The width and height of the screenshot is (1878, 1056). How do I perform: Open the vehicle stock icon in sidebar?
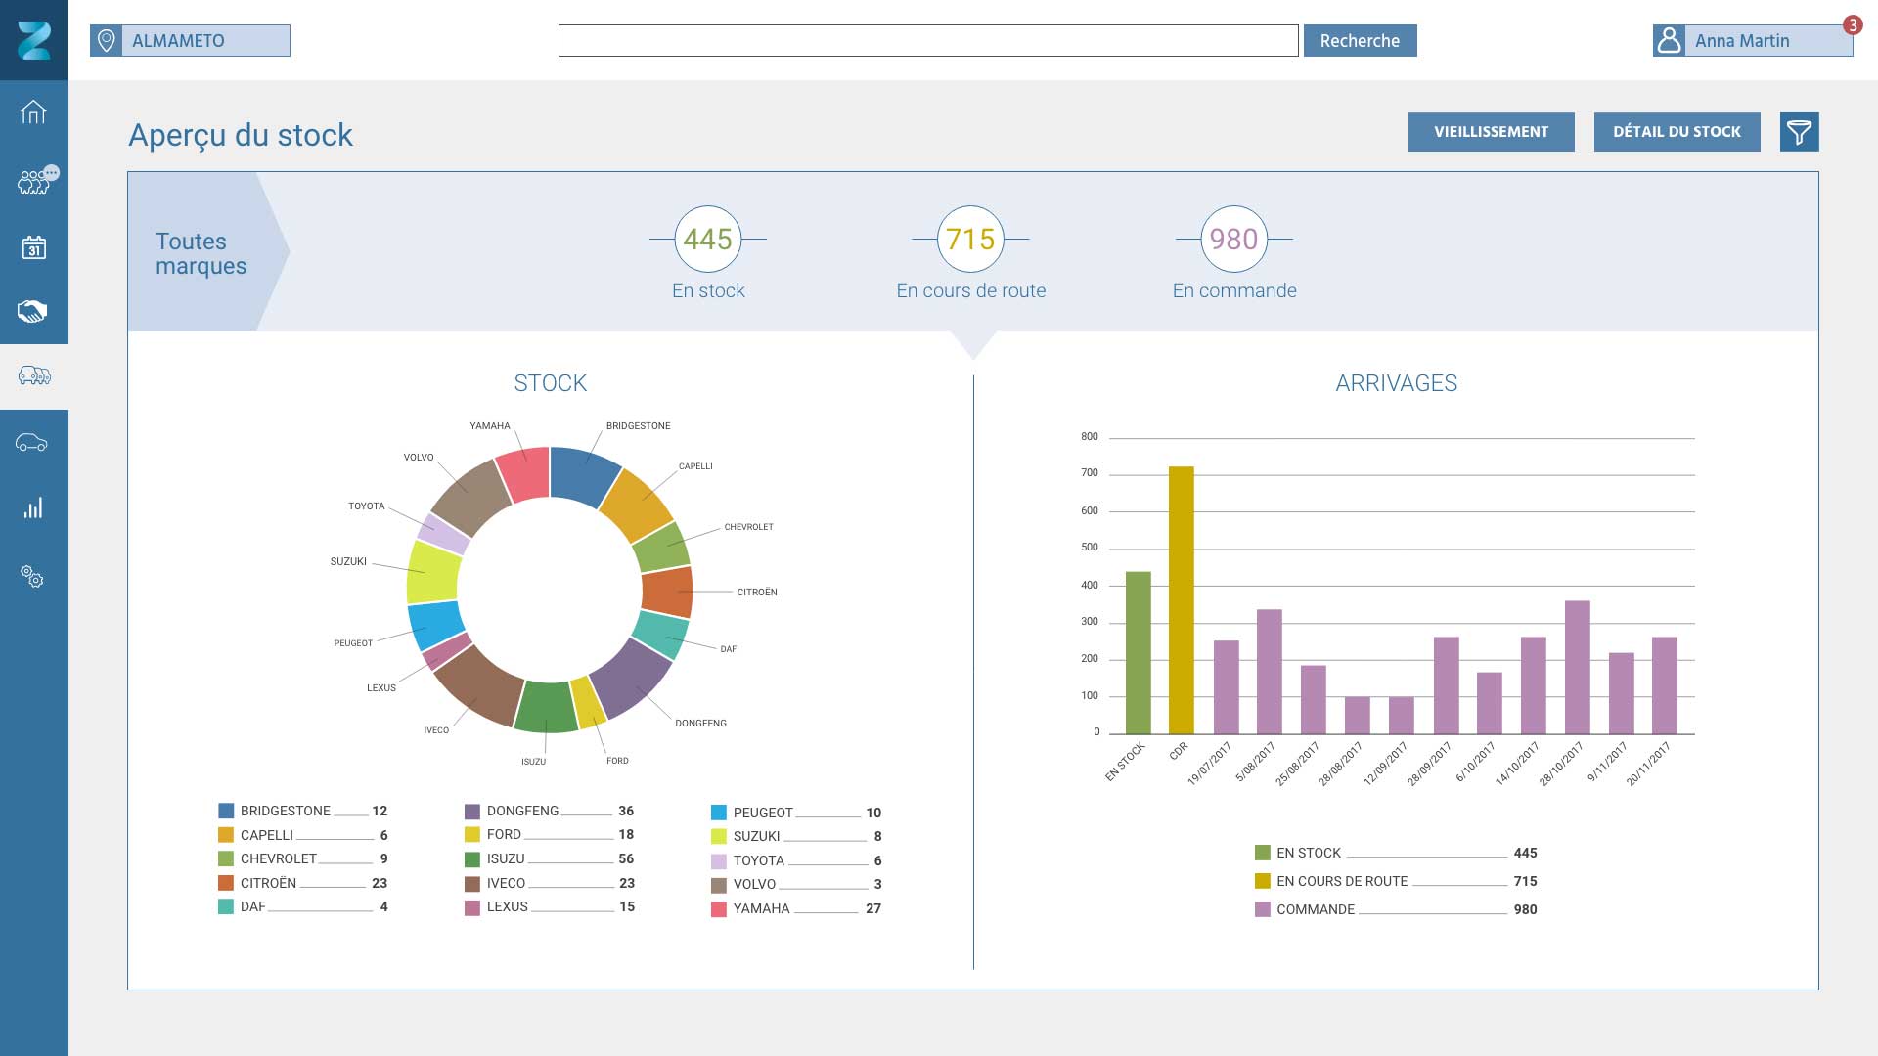(33, 376)
